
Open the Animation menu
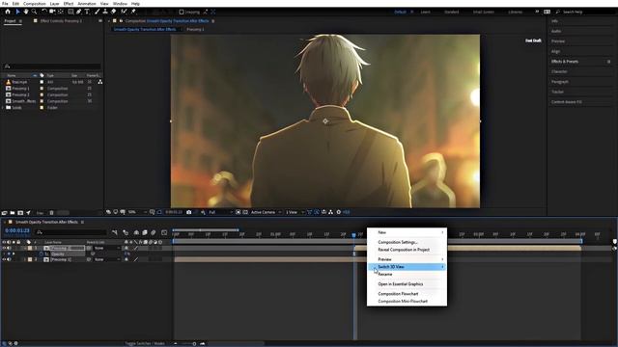pos(87,4)
